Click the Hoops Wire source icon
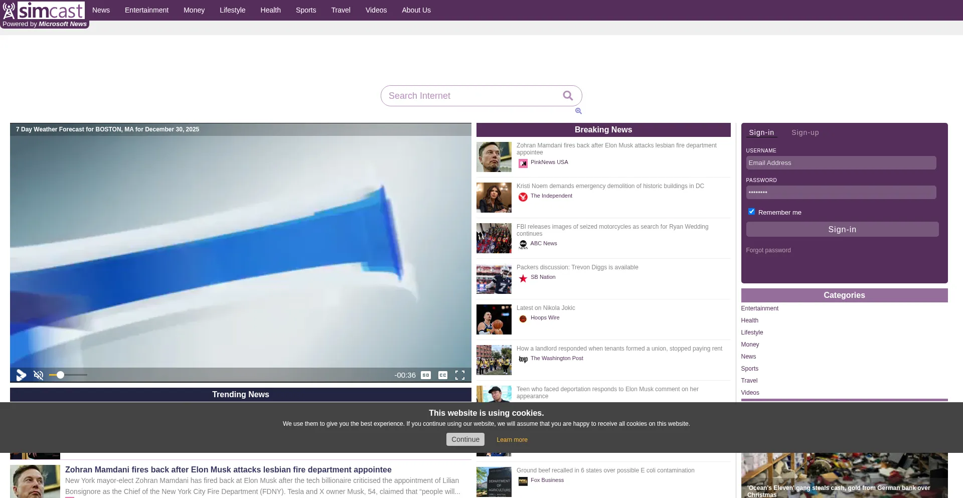 pyautogui.click(x=523, y=319)
